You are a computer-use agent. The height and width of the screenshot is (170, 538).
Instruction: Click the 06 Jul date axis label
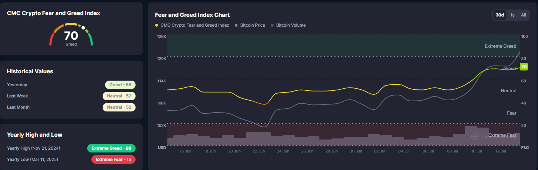[x=428, y=151]
